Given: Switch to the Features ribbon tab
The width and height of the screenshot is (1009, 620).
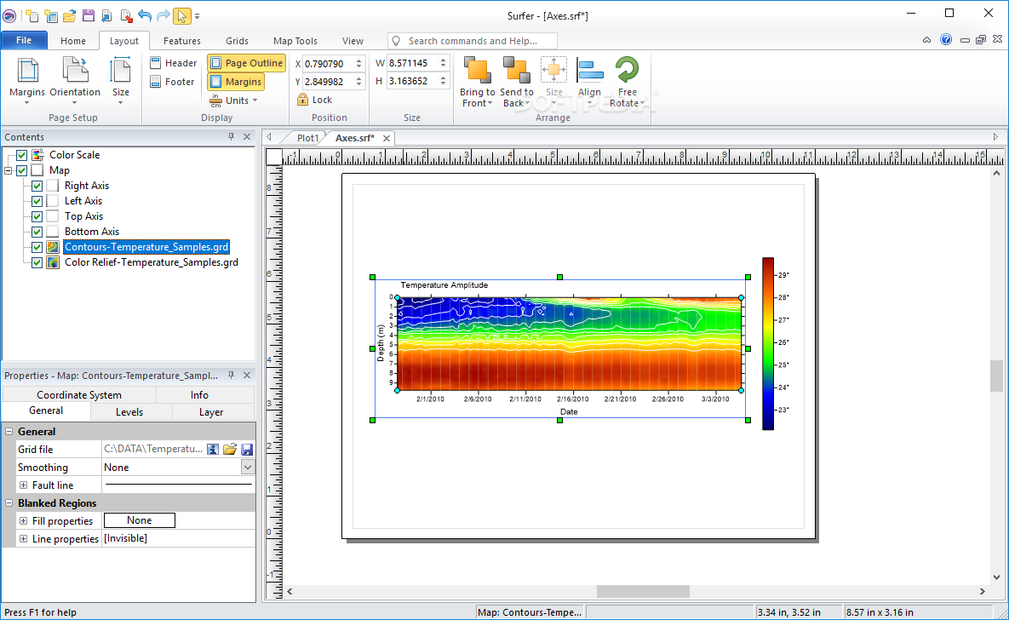Looking at the screenshot, I should point(182,41).
